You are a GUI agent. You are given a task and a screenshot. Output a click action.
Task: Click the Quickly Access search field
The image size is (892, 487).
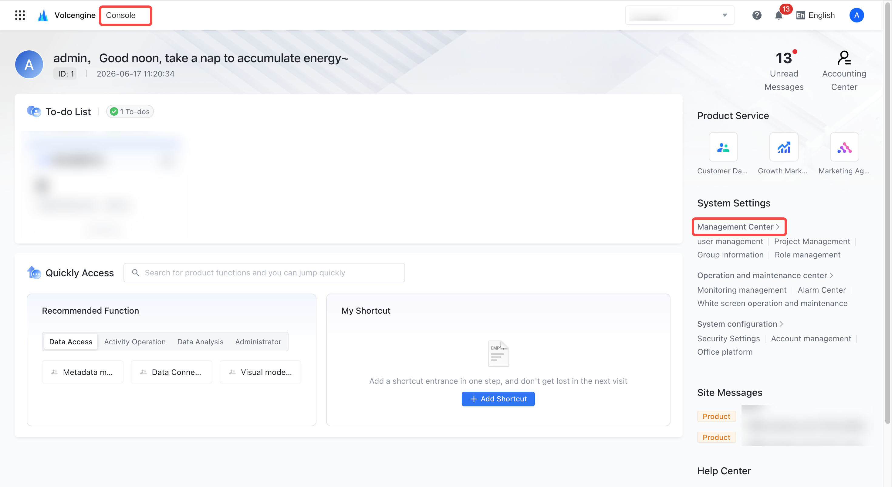(264, 272)
